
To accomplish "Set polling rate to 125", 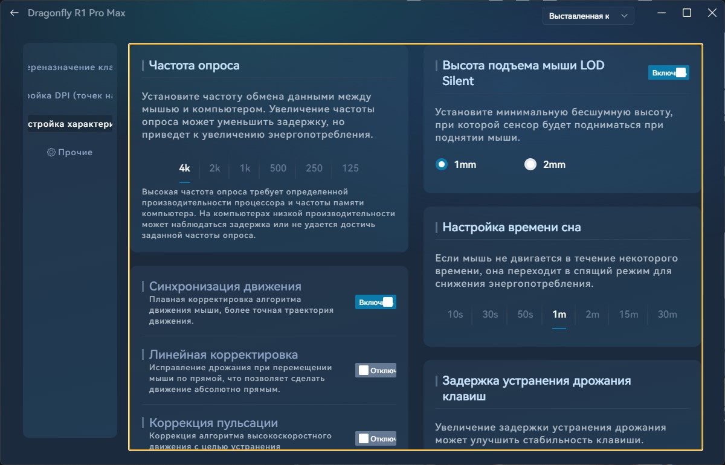I will click(350, 168).
